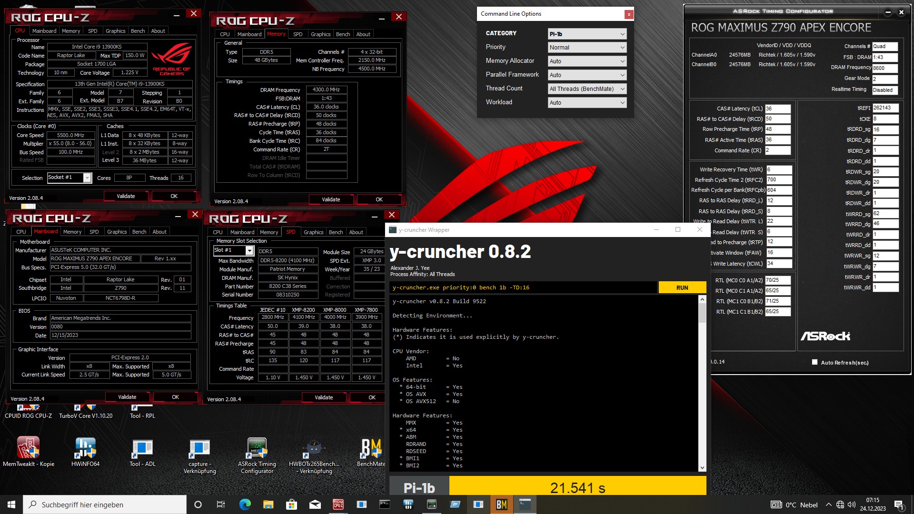Screen dimensions: 914x514
Task: Open the Memory Allocator dropdown
Action: tap(587, 61)
